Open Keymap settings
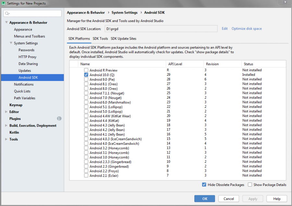This screenshot has height=206, width=292. [x=16, y=105]
